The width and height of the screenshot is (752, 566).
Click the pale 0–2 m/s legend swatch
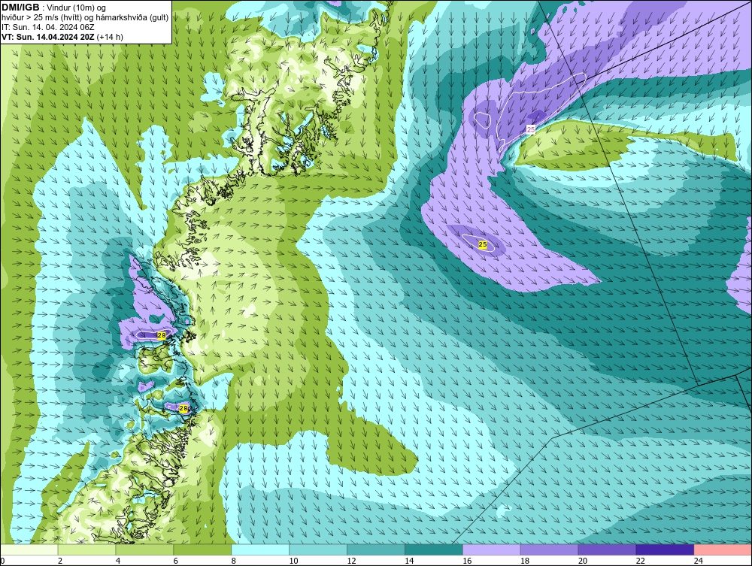(x=29, y=549)
